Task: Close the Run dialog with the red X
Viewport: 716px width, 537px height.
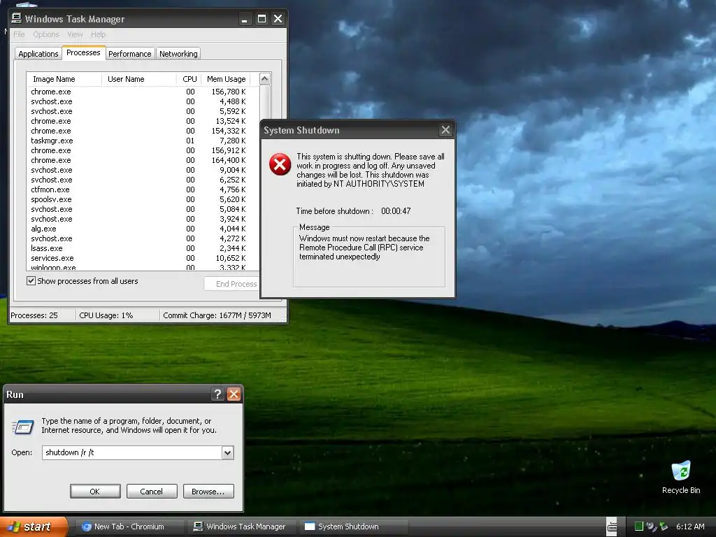Action: 234,394
